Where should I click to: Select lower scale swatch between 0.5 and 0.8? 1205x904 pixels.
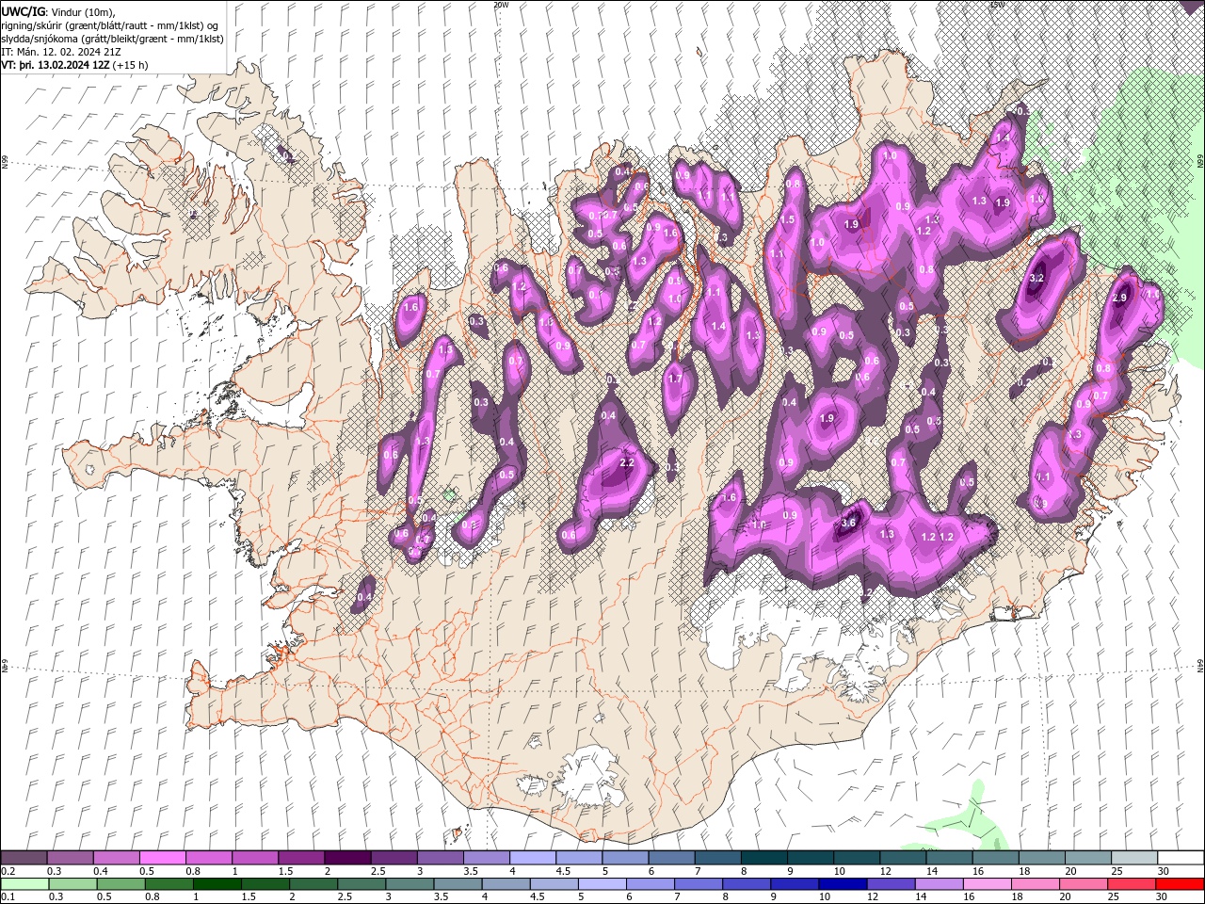coord(120,884)
